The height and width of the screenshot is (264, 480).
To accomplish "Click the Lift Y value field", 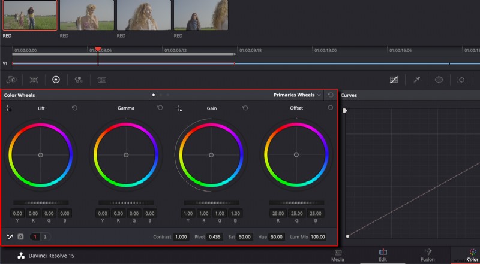I will tap(18, 213).
